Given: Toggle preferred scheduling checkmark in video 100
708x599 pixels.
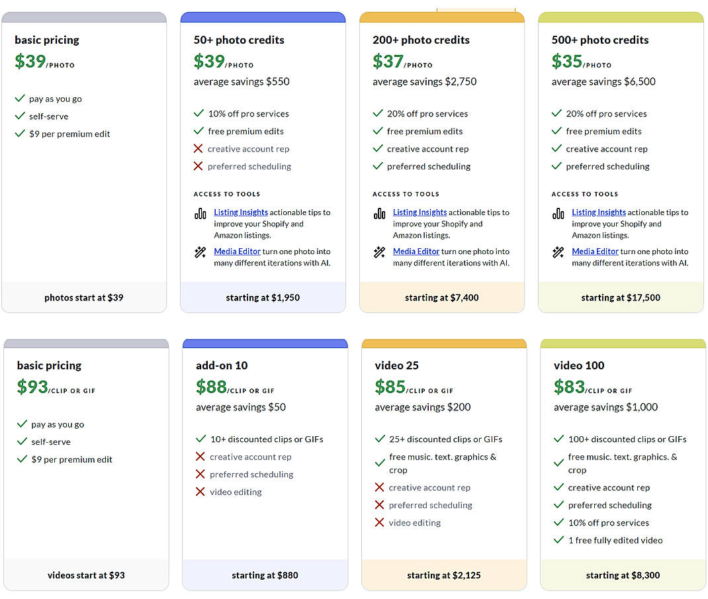Looking at the screenshot, I should [x=557, y=505].
